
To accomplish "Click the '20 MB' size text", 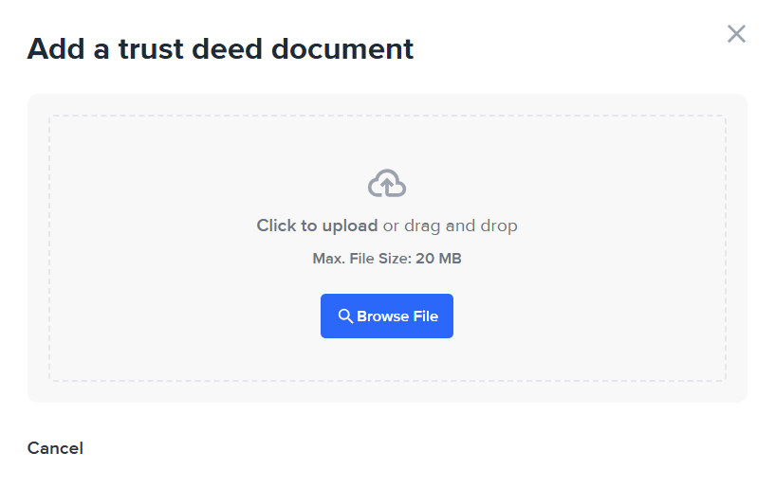I will pyautogui.click(x=438, y=259).
